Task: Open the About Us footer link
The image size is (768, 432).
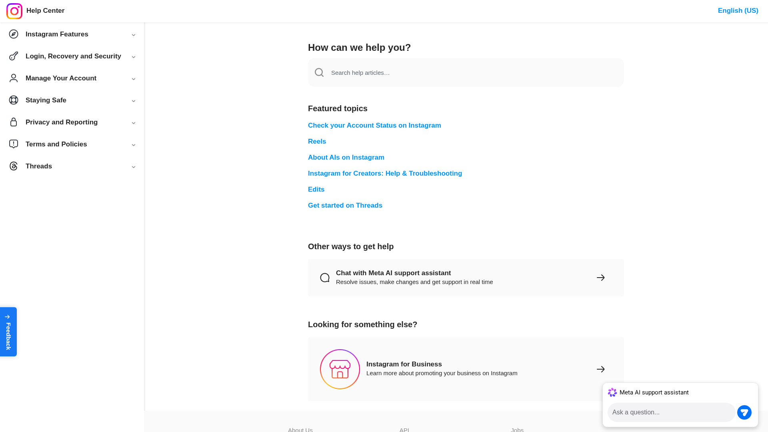Action: pos(300,429)
